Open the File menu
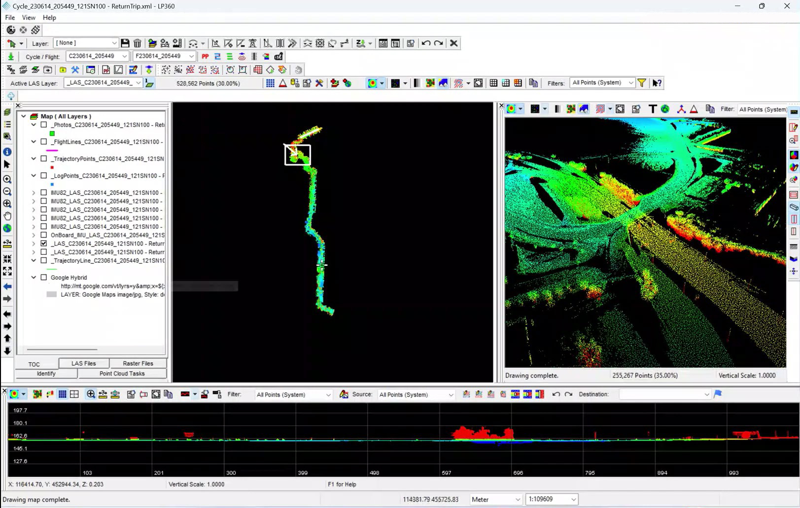Screen dimensions: 800x508 (9, 17)
